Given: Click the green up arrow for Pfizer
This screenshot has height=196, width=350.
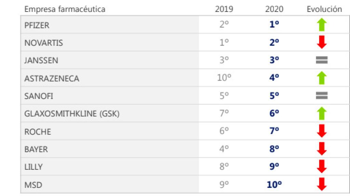Looking at the screenshot, I should [322, 25].
